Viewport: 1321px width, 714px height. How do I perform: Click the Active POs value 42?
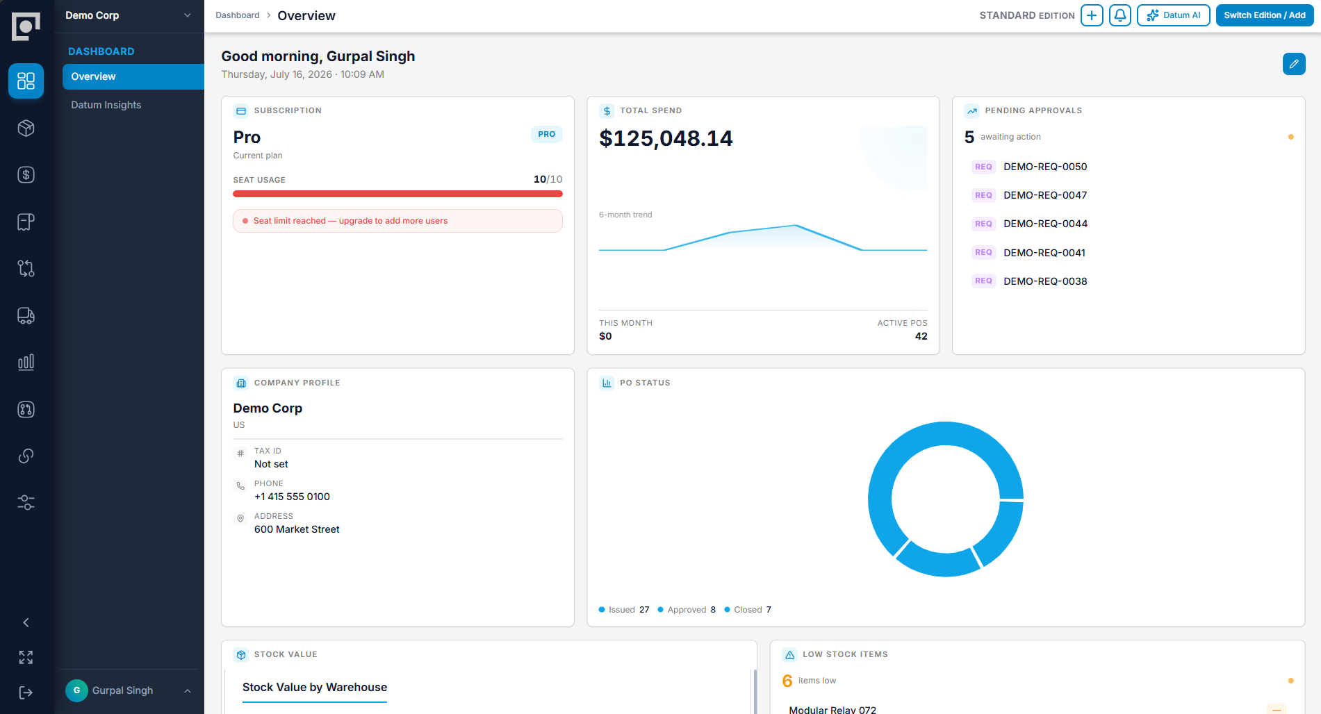921,336
